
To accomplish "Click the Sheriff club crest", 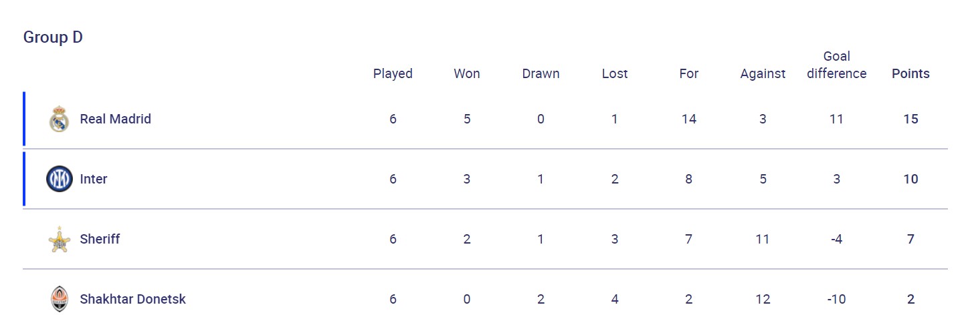I will pyautogui.click(x=60, y=239).
